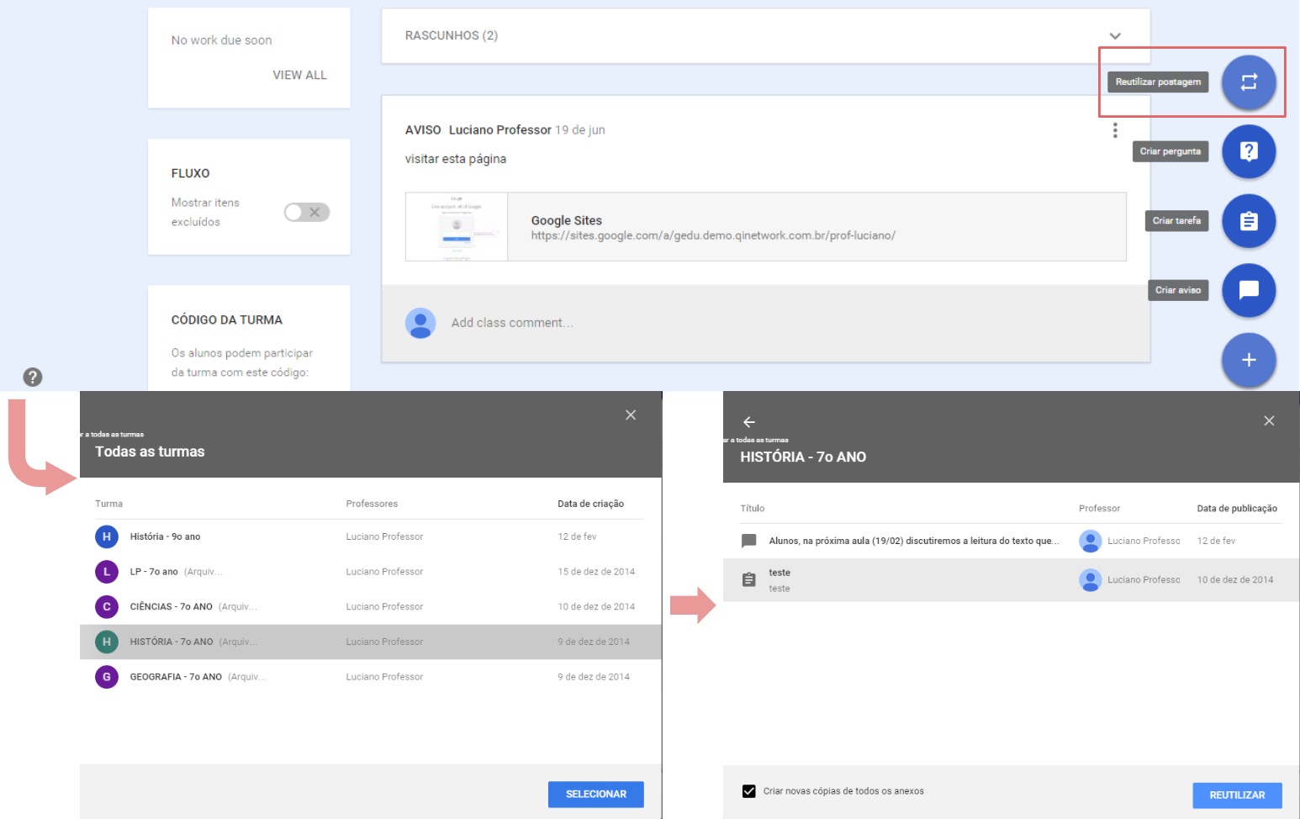
Task: Click the Criar aviso announcement icon
Action: click(x=1249, y=290)
